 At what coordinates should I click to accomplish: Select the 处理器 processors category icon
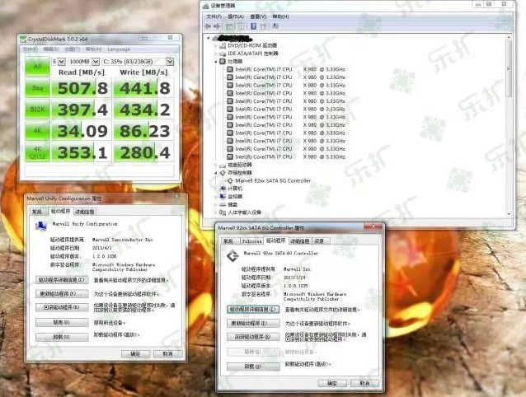point(223,61)
